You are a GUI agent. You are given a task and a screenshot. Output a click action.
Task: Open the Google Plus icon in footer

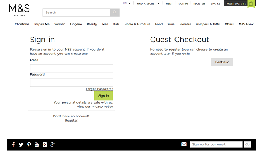pos(53,145)
